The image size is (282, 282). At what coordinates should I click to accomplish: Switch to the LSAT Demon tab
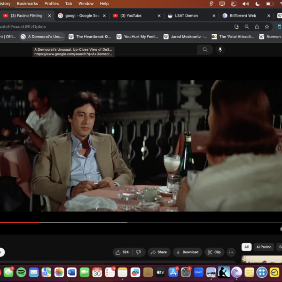coord(186,16)
